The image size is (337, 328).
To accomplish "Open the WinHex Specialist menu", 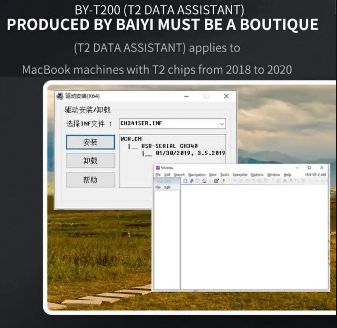I will click(x=240, y=175).
